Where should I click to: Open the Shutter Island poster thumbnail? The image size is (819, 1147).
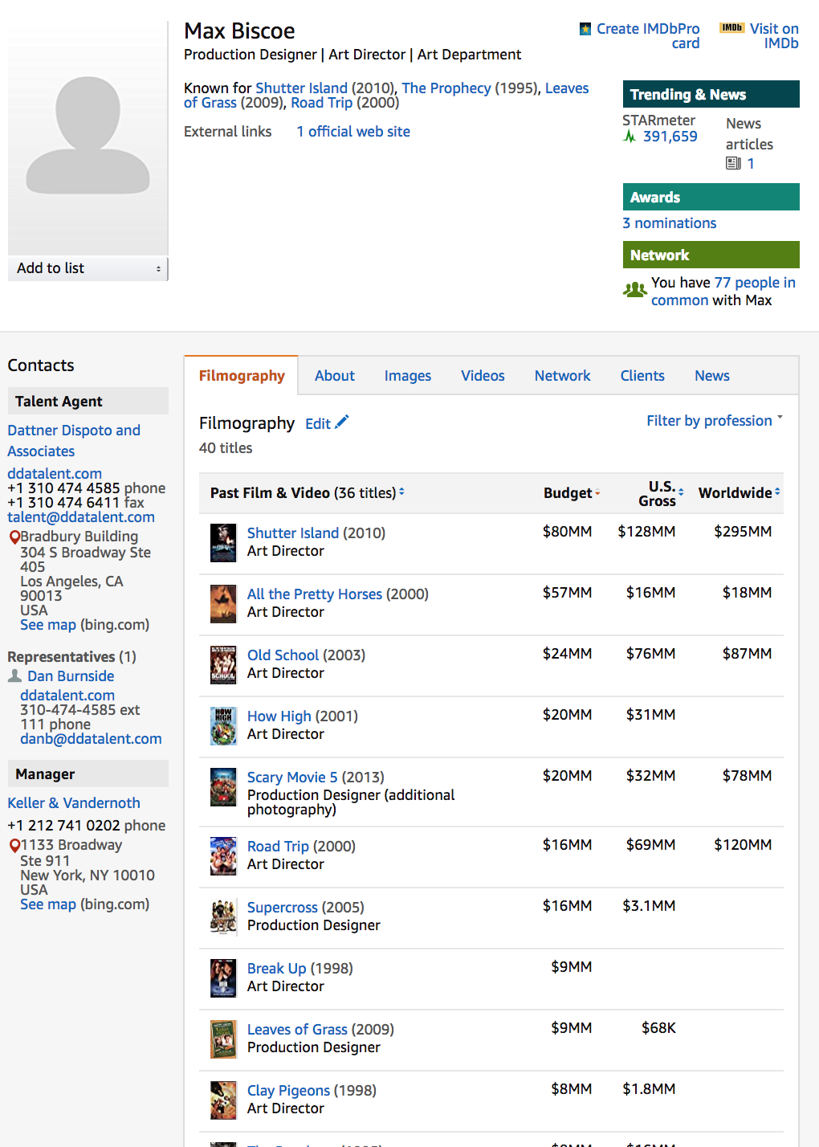coord(223,543)
